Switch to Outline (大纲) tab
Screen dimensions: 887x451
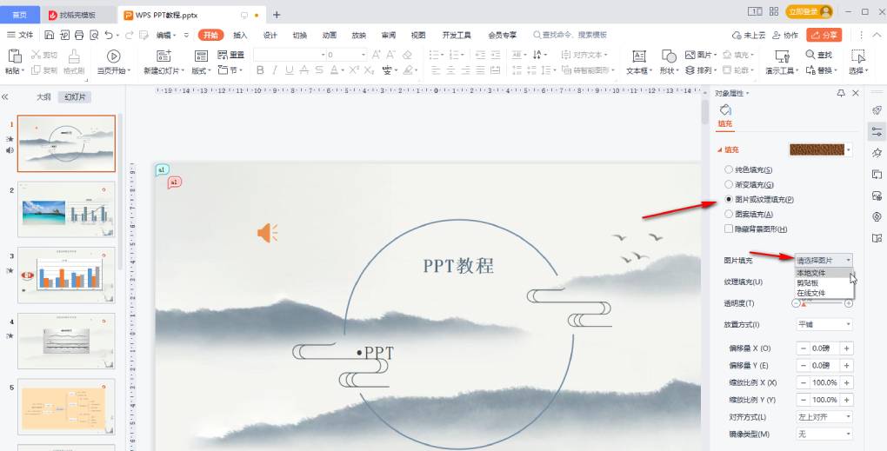[43, 97]
